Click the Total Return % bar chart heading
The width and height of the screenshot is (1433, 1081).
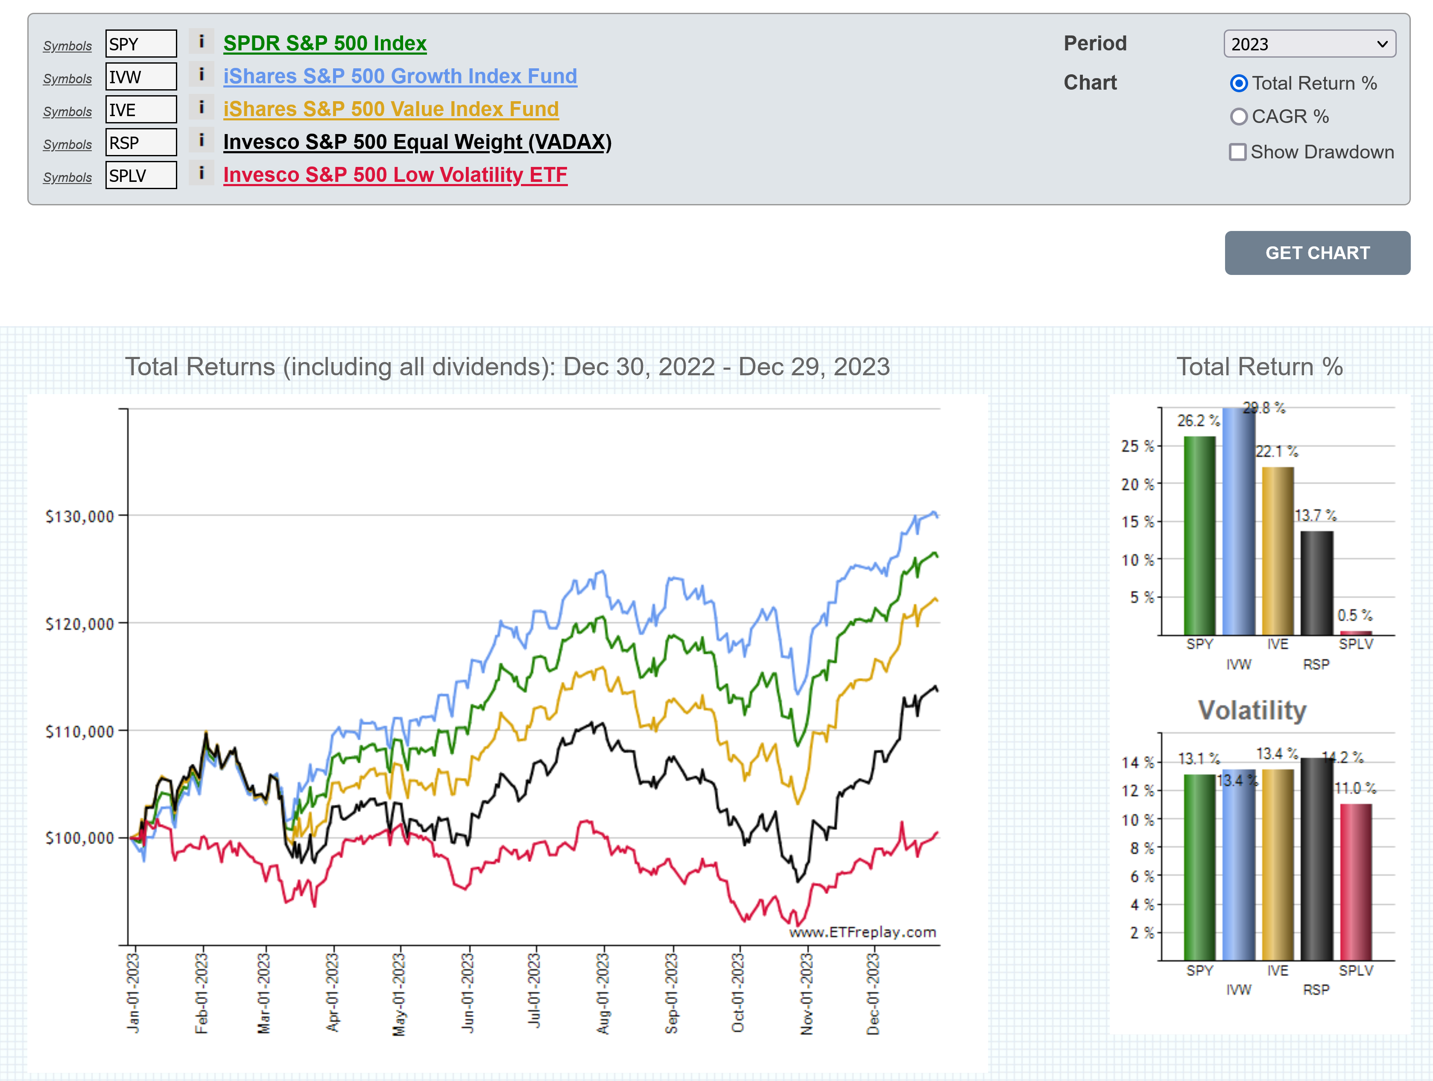point(1259,367)
